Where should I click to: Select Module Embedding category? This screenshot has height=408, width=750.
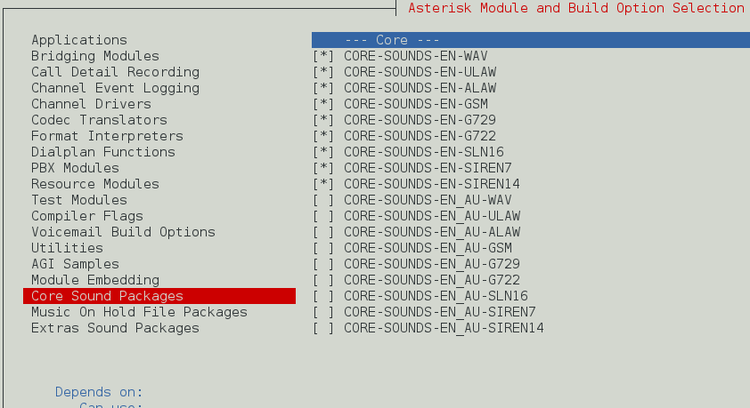click(95, 280)
